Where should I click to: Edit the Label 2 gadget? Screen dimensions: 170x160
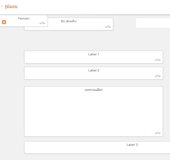[x=158, y=76]
